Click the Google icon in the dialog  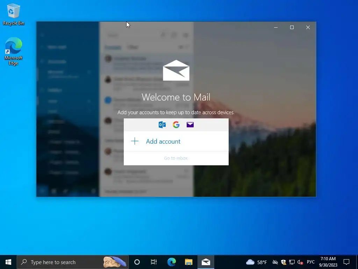176,125
